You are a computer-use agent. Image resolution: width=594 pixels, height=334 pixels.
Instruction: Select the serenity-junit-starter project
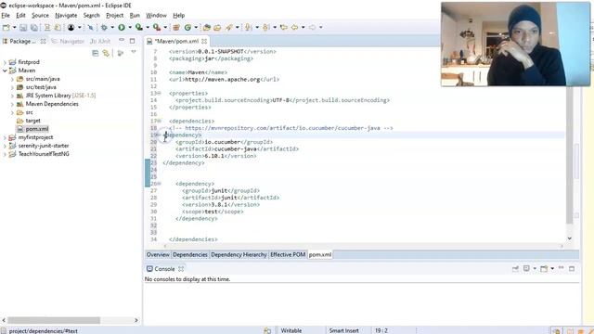(44, 146)
